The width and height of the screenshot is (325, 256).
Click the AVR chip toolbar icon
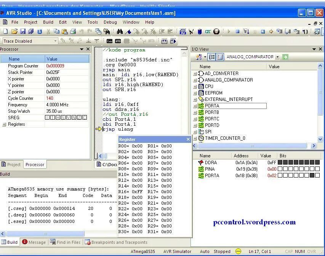(118, 41)
